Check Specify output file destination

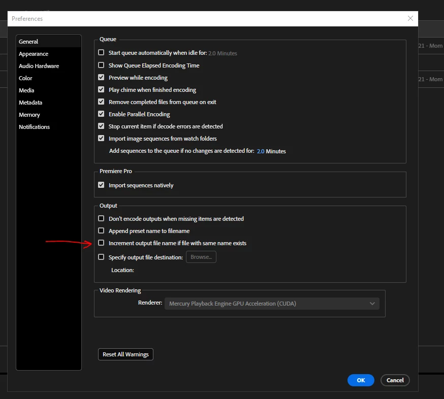[x=101, y=257]
